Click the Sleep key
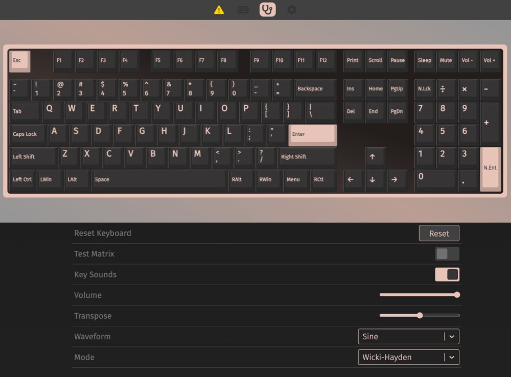The width and height of the screenshot is (511, 377). pyautogui.click(x=424, y=61)
